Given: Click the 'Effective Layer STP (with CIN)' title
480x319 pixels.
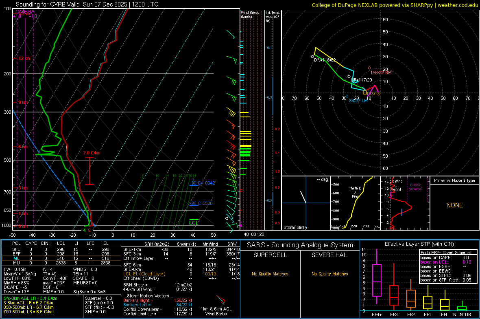Looking at the screenshot, I should [x=419, y=244].
